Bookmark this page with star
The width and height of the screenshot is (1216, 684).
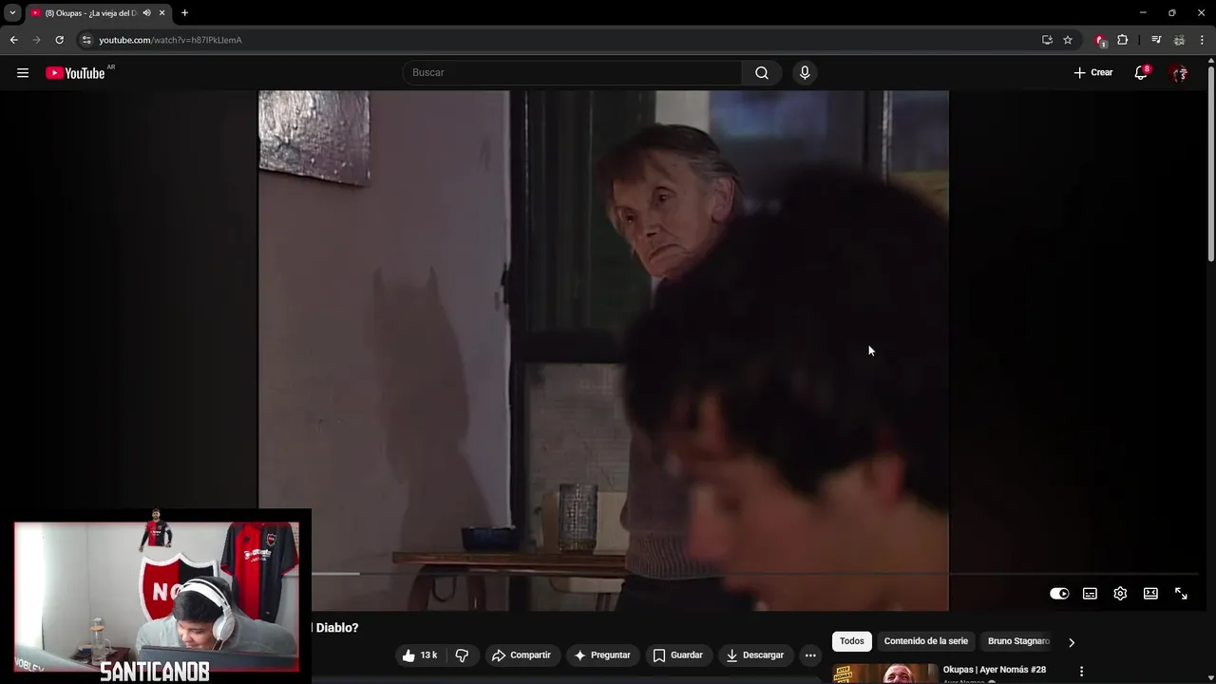(x=1068, y=40)
